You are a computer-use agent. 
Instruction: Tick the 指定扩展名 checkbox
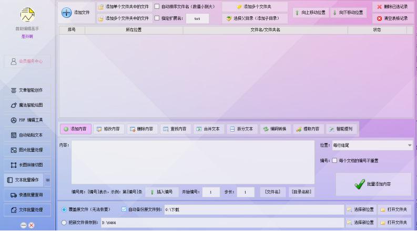157,18
